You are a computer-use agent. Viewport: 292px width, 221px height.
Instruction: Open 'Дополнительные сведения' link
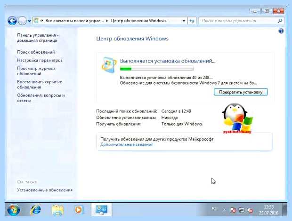coord(127,144)
